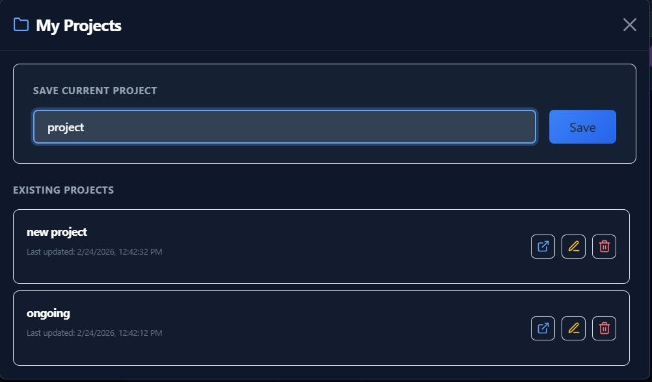Screen dimensions: 652x382
Task: Select the edit pencil icon for "ongoing"
Action: click(573, 328)
